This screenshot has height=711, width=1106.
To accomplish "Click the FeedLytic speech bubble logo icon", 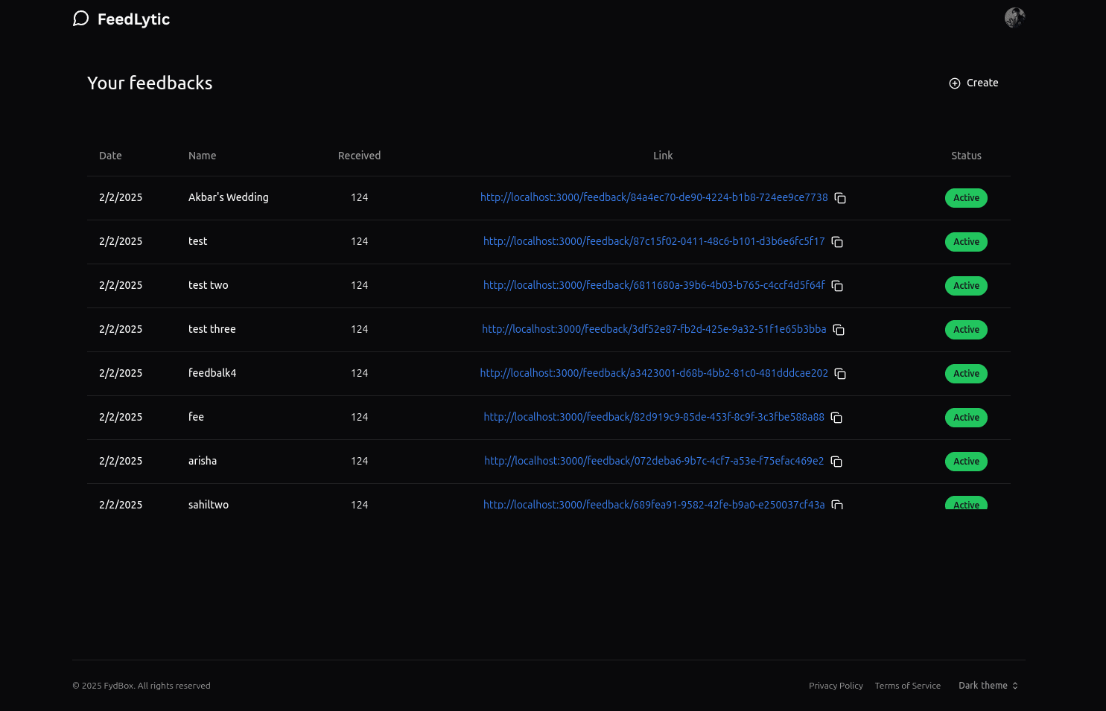I will (80, 19).
